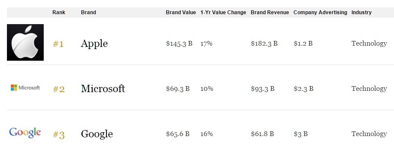Sort by 1-Yr Value Change header
The image size is (394, 155).
pyautogui.click(x=223, y=12)
